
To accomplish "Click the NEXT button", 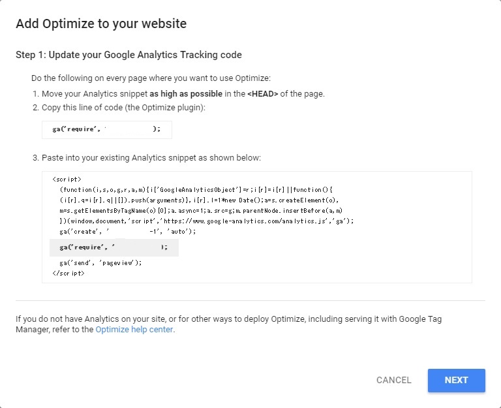I will tap(456, 380).
